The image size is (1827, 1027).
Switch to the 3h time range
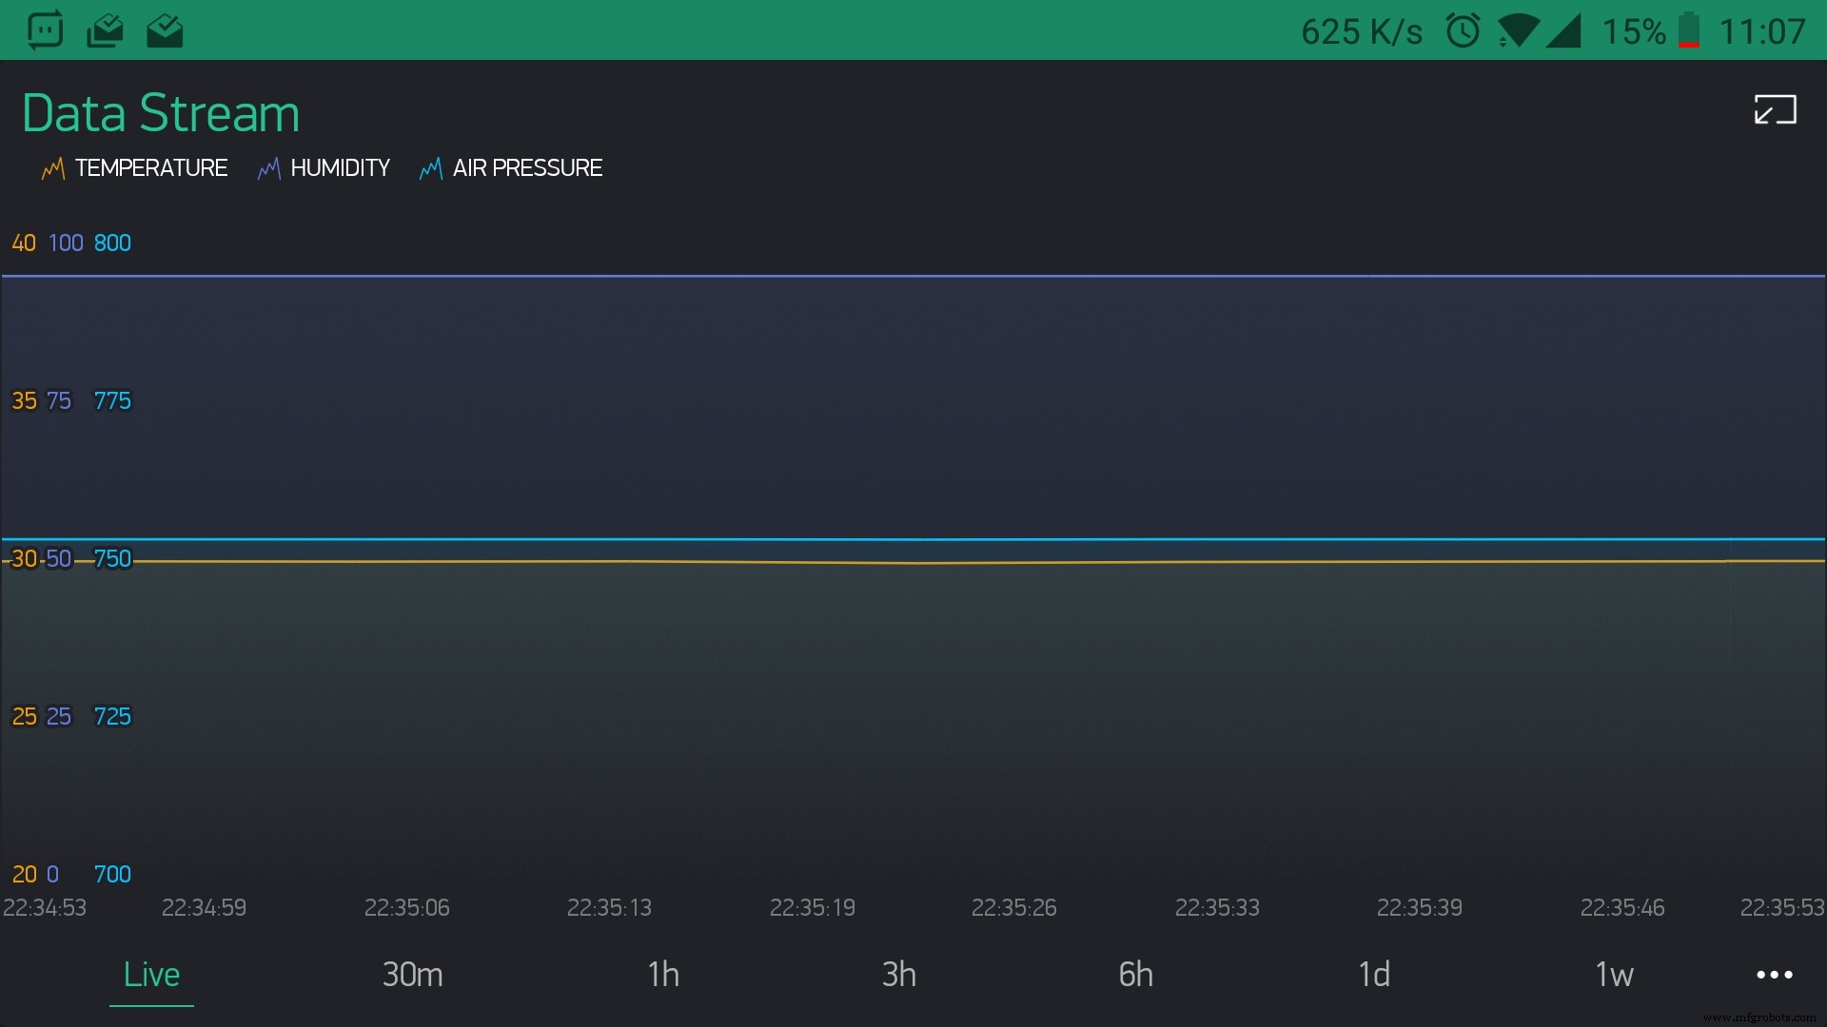click(898, 974)
